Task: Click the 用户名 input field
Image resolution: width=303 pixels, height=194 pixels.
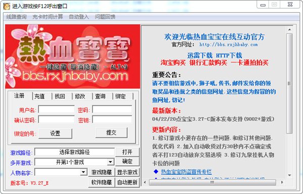Action: pyautogui.click(x=57, y=109)
